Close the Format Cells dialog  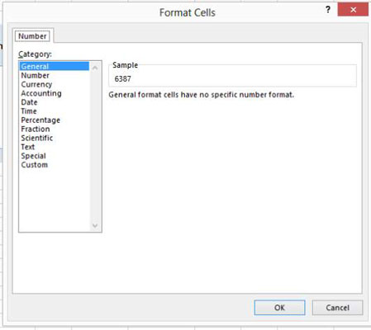point(353,10)
